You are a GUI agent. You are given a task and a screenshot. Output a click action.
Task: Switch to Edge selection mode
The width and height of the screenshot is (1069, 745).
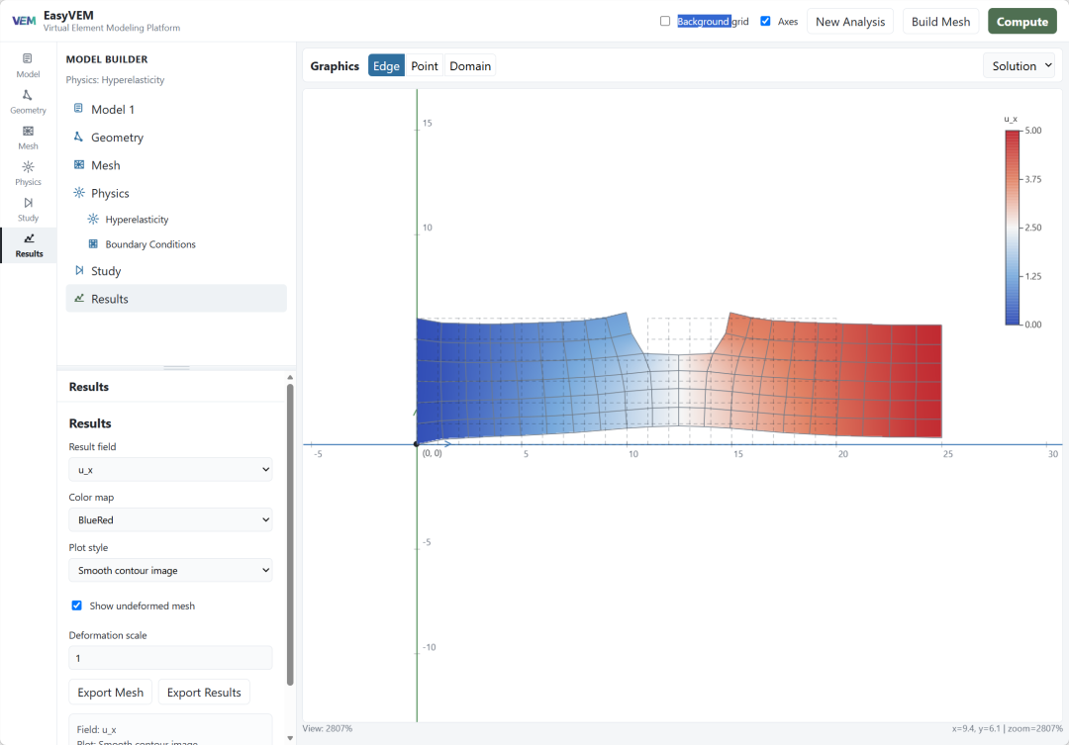coord(386,65)
